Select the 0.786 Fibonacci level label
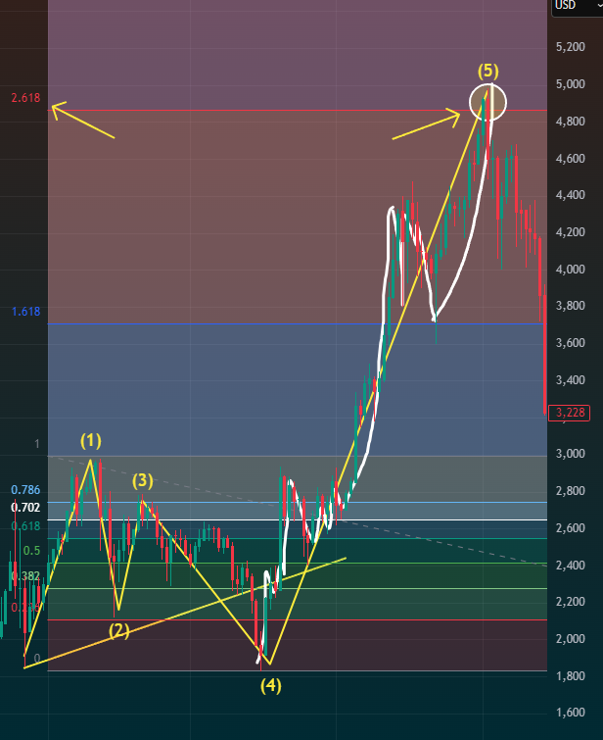The width and height of the screenshot is (603, 740). [25, 490]
